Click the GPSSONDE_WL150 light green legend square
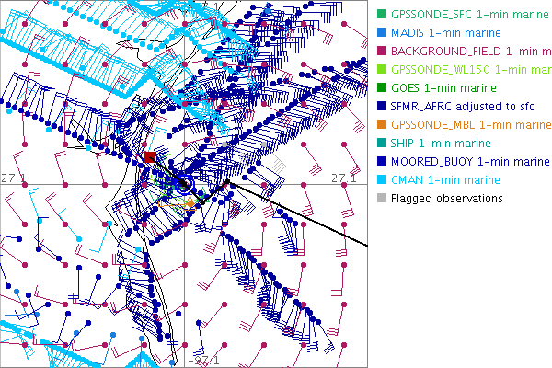The height and width of the screenshot is (368, 552). coord(381,69)
